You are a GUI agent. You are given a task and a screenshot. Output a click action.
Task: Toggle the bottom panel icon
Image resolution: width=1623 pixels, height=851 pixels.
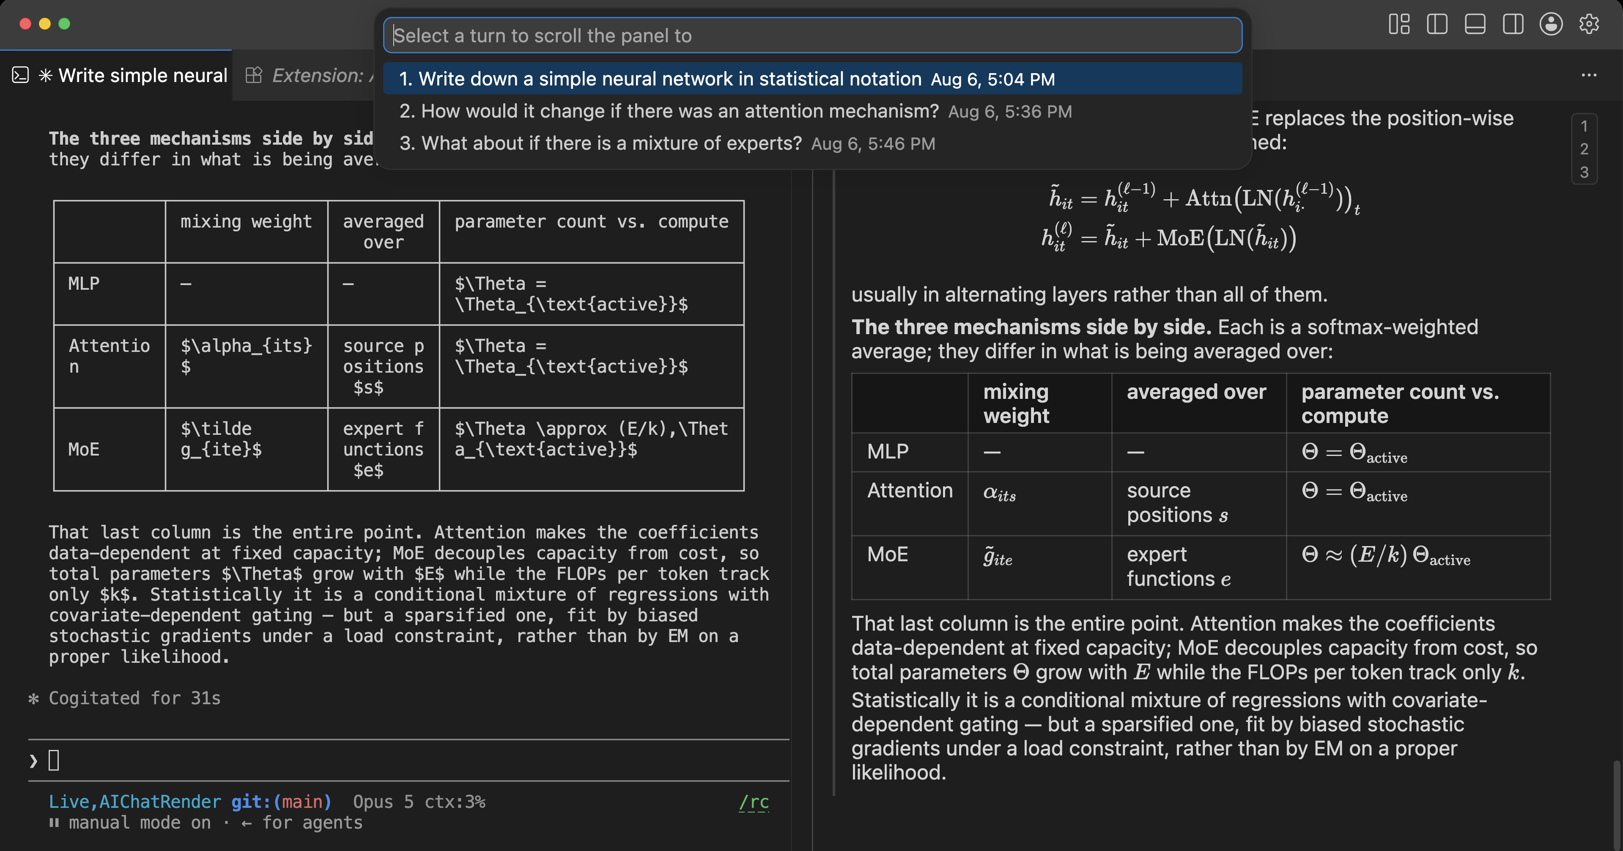(1475, 24)
